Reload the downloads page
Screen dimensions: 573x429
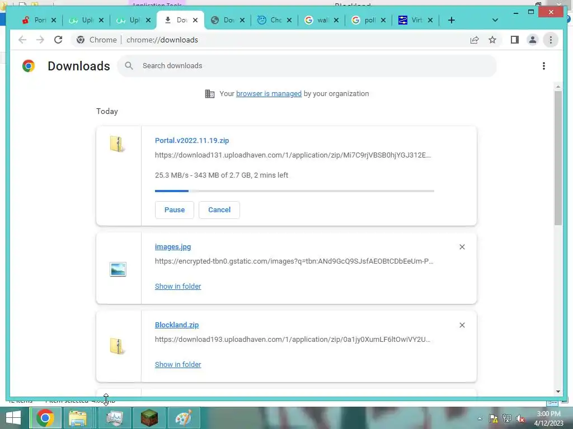(x=58, y=40)
